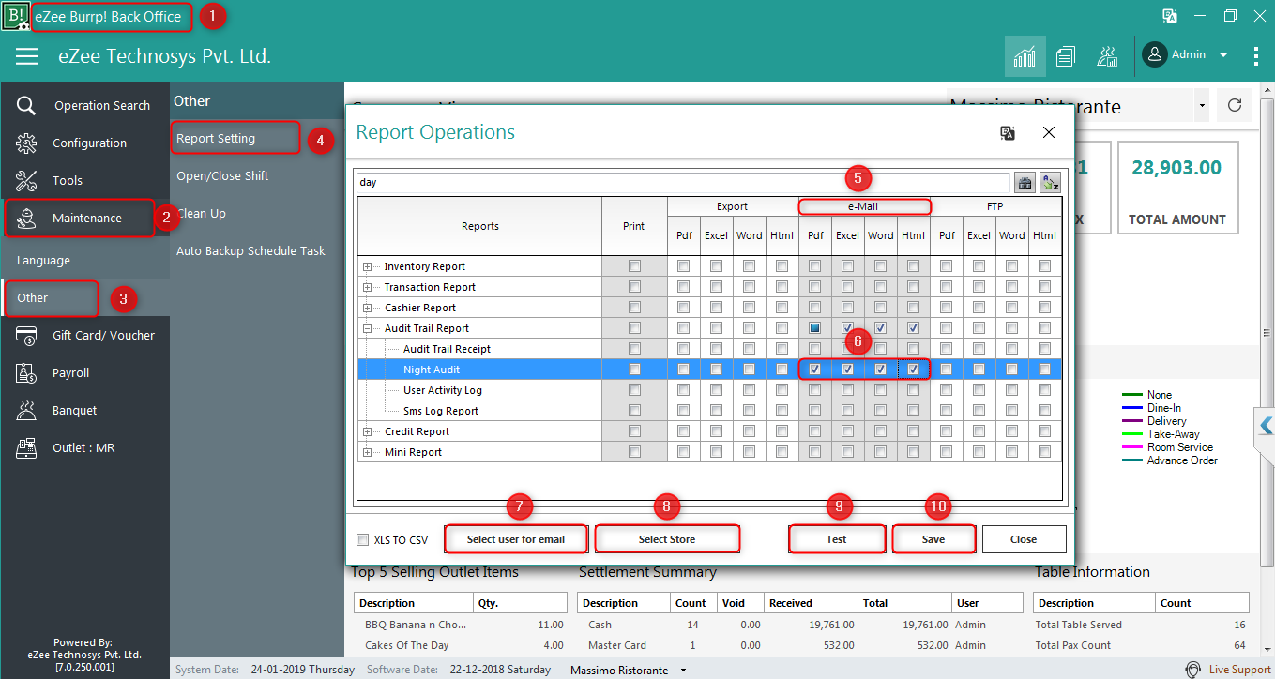Click the language translate icon in title bar
Screen dimensions: 1275x679
pyautogui.click(x=1170, y=16)
